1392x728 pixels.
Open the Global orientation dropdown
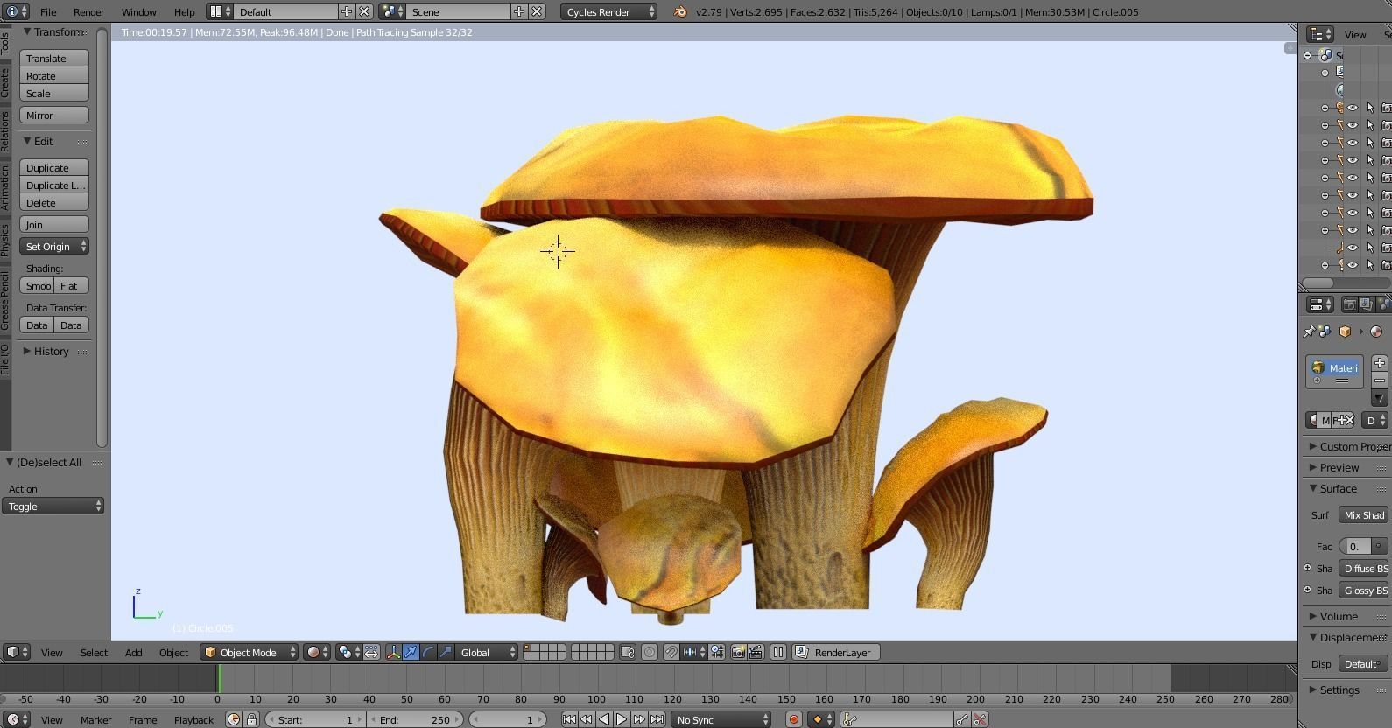(x=488, y=652)
